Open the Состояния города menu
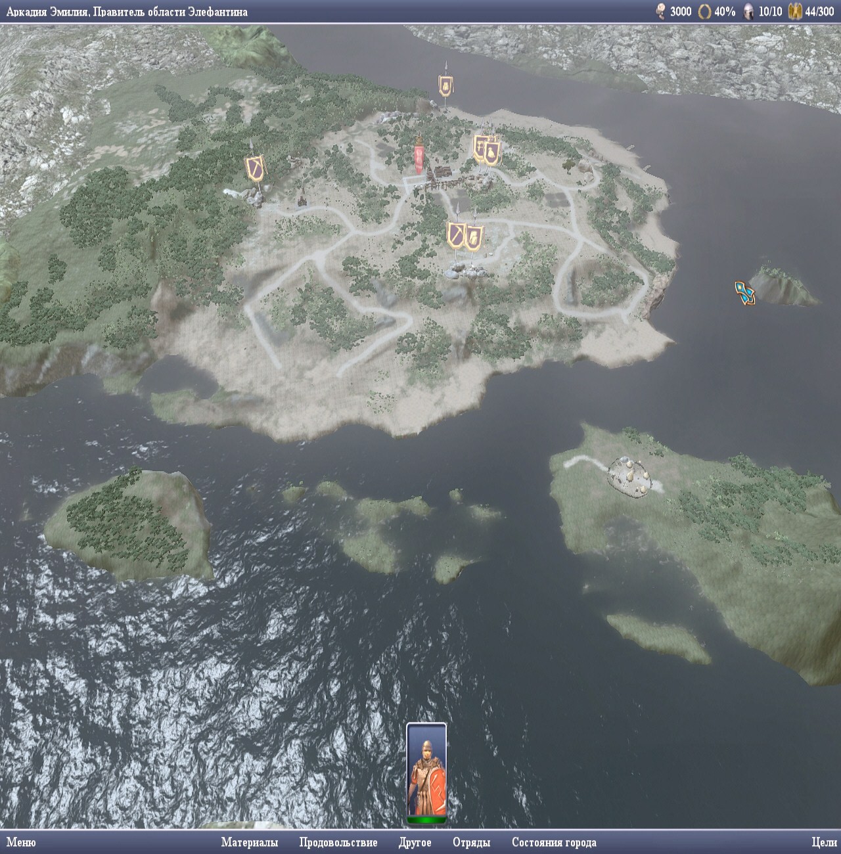The image size is (841, 854). tap(553, 842)
